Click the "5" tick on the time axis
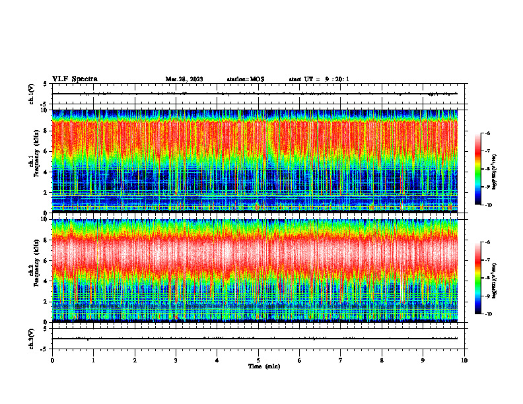The image size is (523, 404). (x=258, y=360)
